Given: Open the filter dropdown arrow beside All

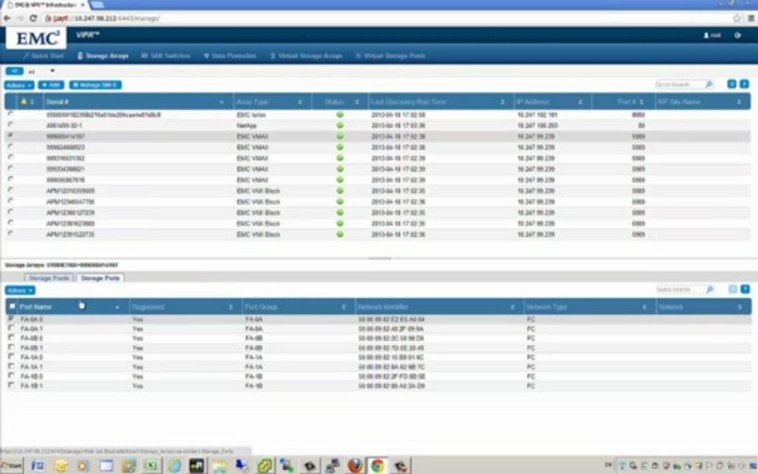Looking at the screenshot, I should click(52, 71).
